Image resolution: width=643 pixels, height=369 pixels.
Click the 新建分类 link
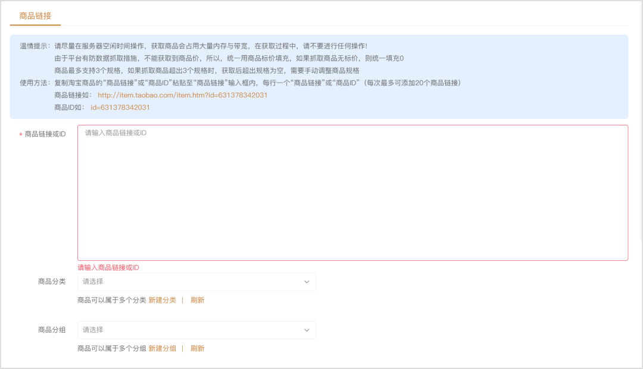coord(163,300)
